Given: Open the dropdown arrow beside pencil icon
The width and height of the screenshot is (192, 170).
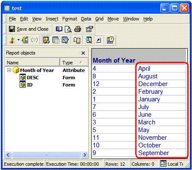Looking at the screenshot, I should tap(18, 40).
